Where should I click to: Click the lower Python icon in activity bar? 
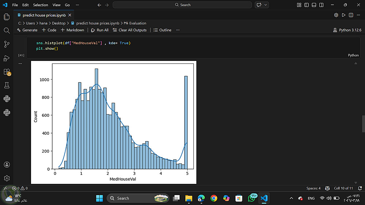tap(7, 113)
